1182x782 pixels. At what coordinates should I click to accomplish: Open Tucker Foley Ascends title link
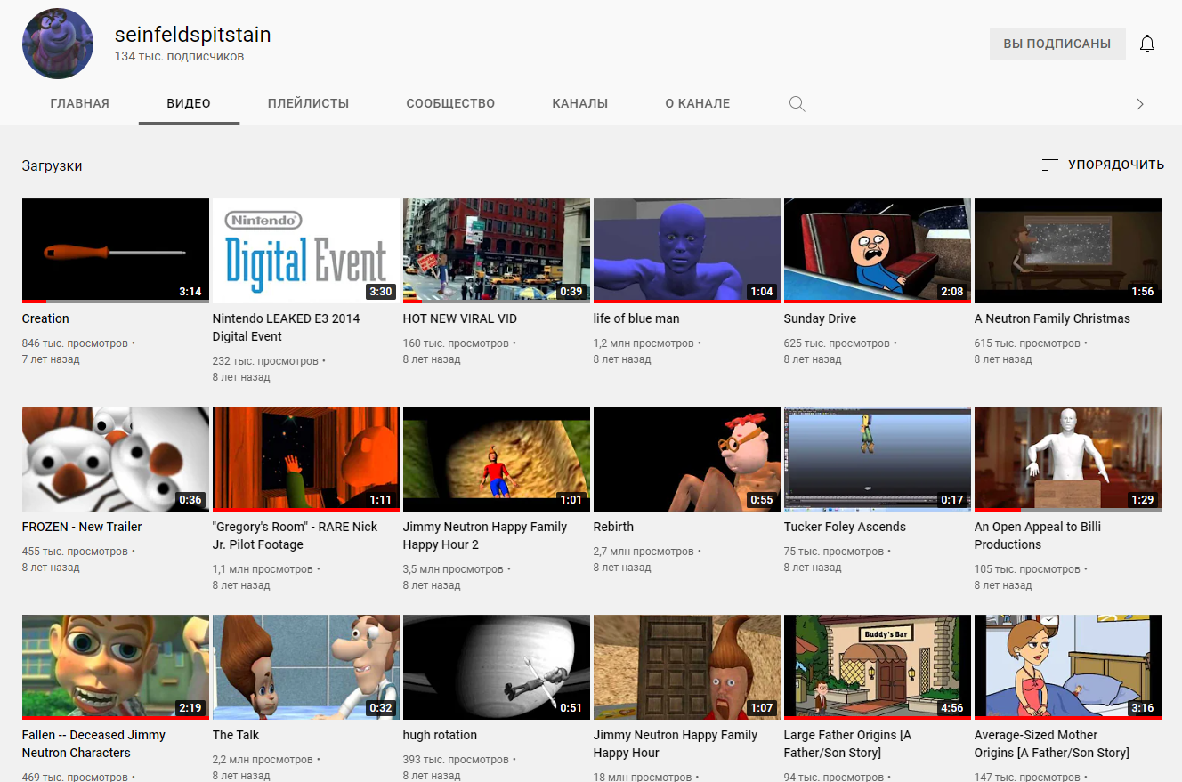pos(845,527)
